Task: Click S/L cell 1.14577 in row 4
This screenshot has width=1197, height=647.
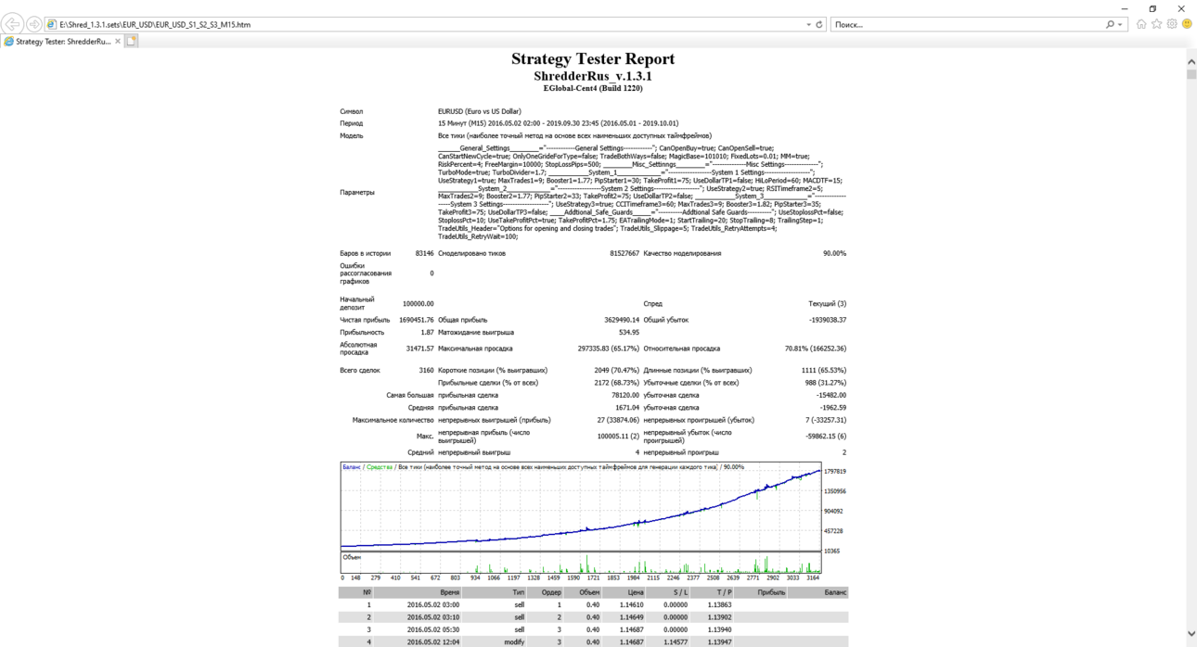Action: (x=676, y=641)
